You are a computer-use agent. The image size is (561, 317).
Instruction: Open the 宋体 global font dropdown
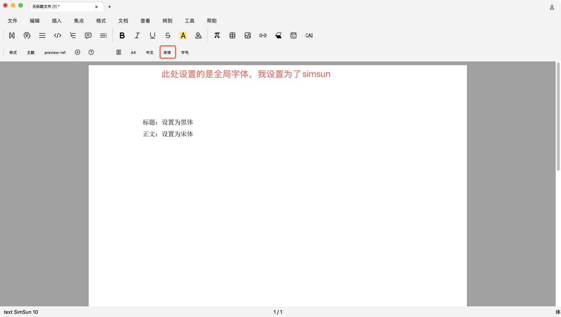[x=167, y=53]
